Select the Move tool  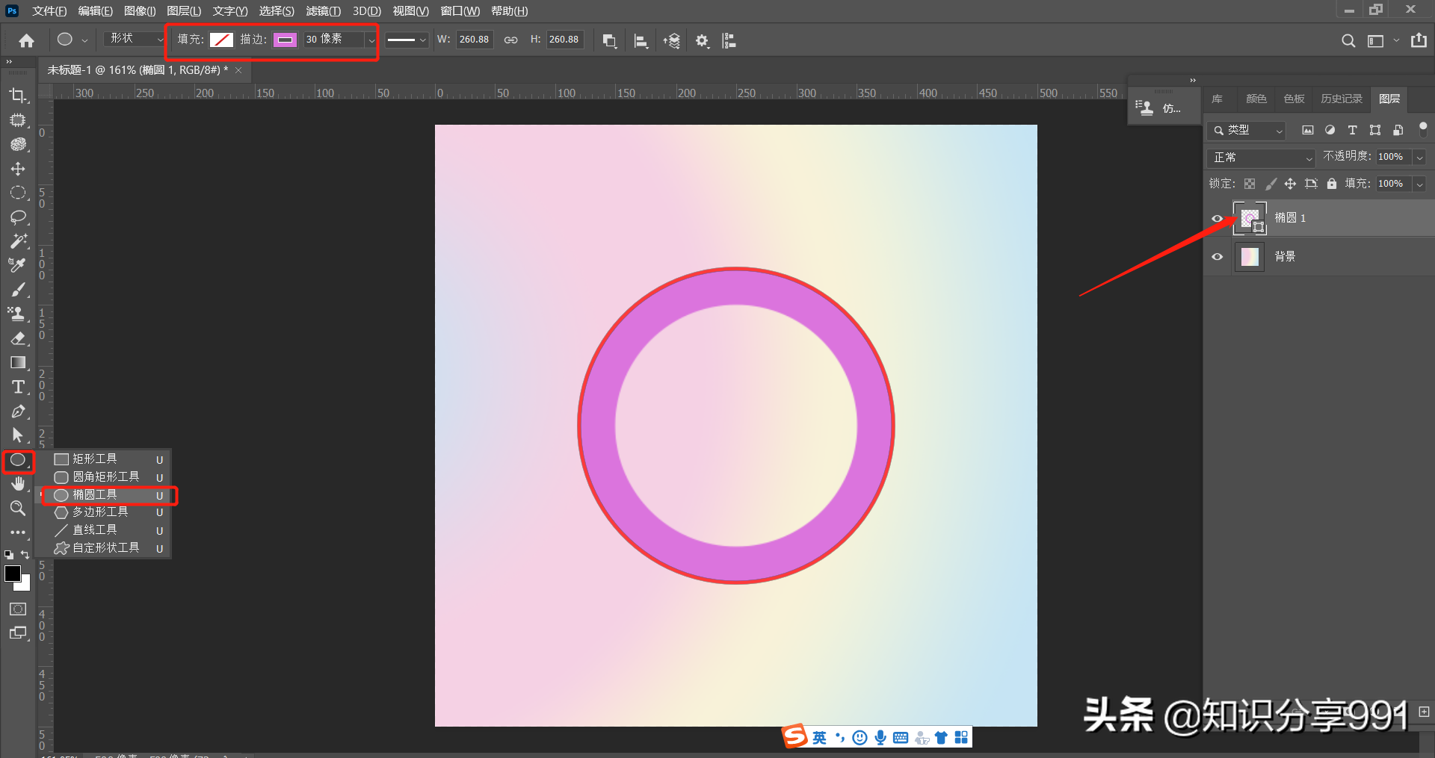pos(18,169)
